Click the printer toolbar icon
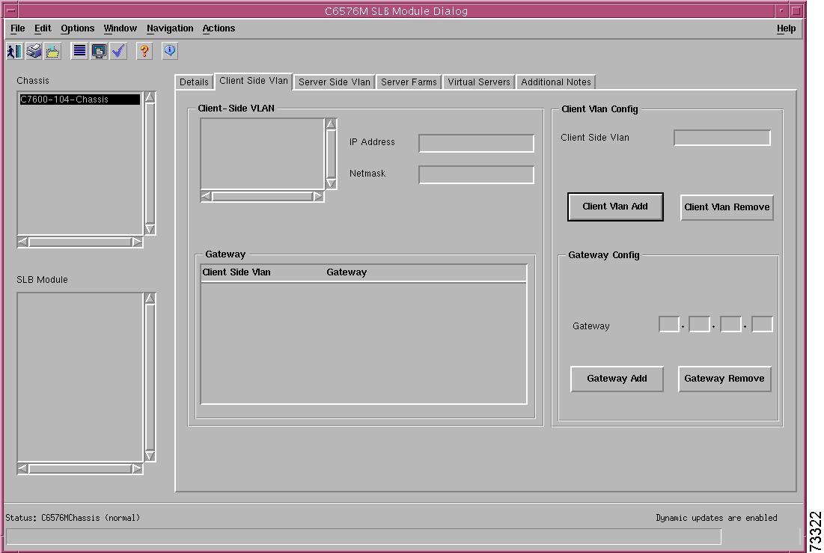The image size is (824, 553). coord(34,51)
